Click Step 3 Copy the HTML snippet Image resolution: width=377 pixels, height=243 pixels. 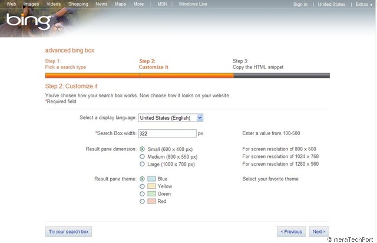[258, 64]
